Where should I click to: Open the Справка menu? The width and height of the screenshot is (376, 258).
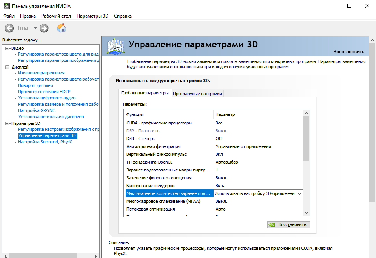[123, 16]
